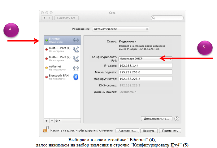Open the Размещение location dropdown
This screenshot has height=148, width=217.
[120, 29]
